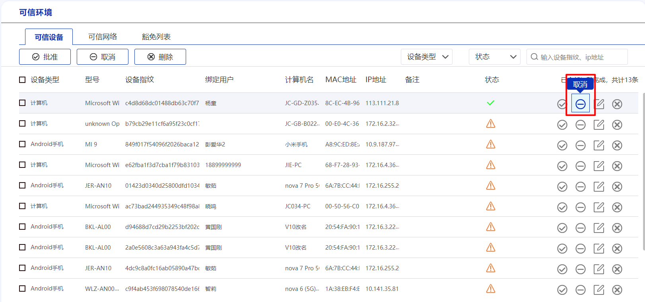Click the 删除 batch button

coord(160,57)
